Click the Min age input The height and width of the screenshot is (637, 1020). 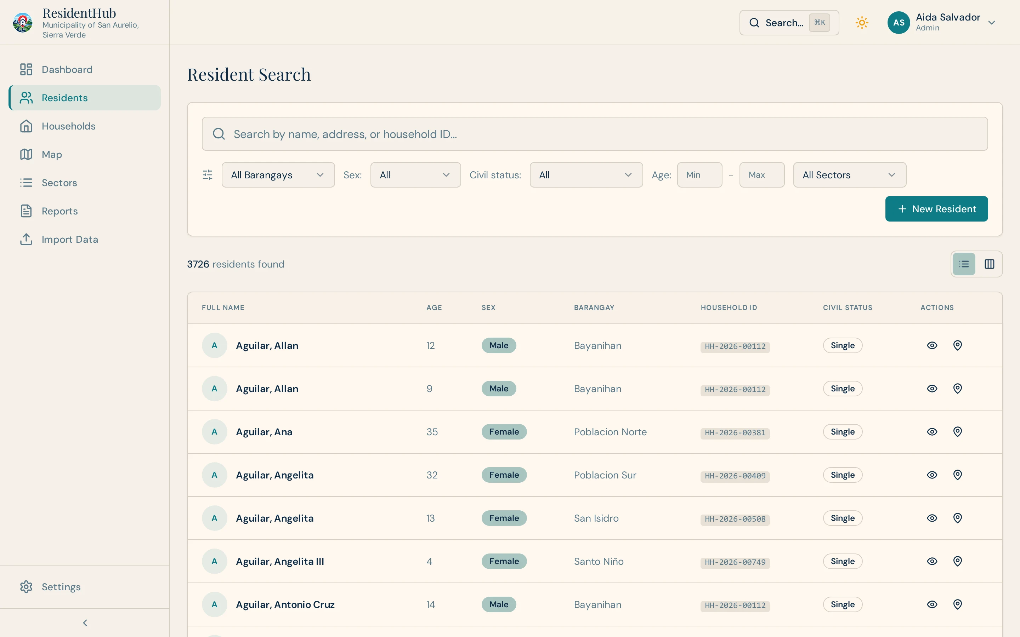700,175
